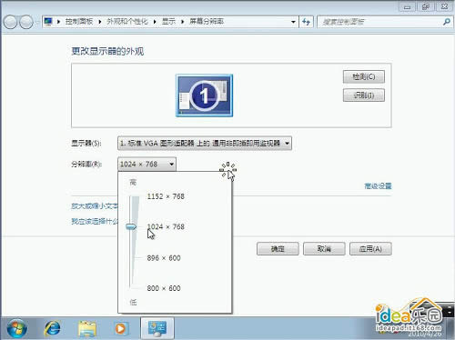455x340 pixels.
Task: Open the address bar history dropdown arrow
Action: tap(293, 22)
